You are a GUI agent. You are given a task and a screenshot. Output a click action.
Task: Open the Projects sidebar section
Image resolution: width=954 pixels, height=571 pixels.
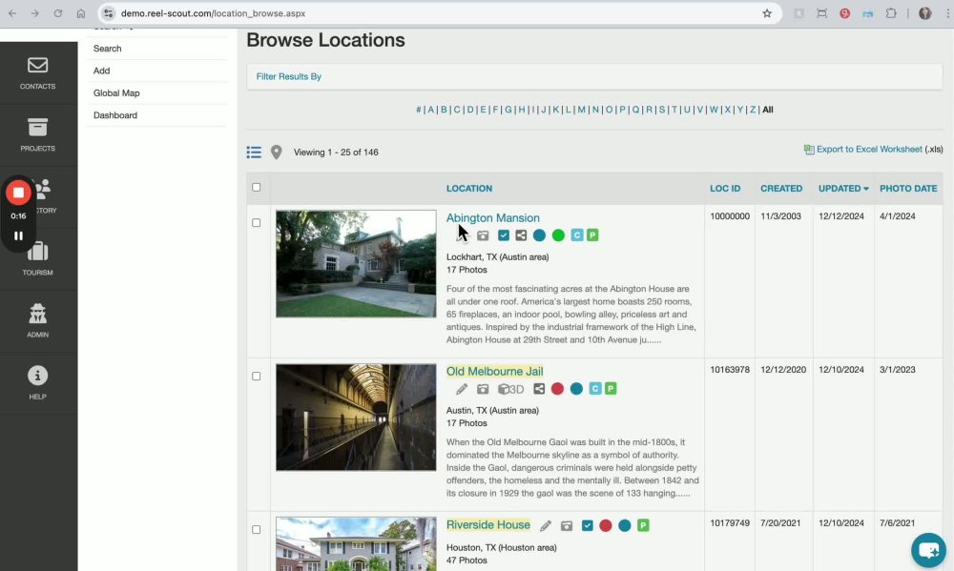click(x=38, y=135)
